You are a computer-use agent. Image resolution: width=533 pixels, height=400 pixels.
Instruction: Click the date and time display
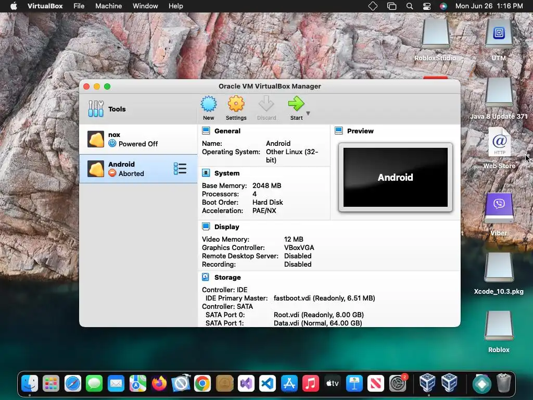489,6
